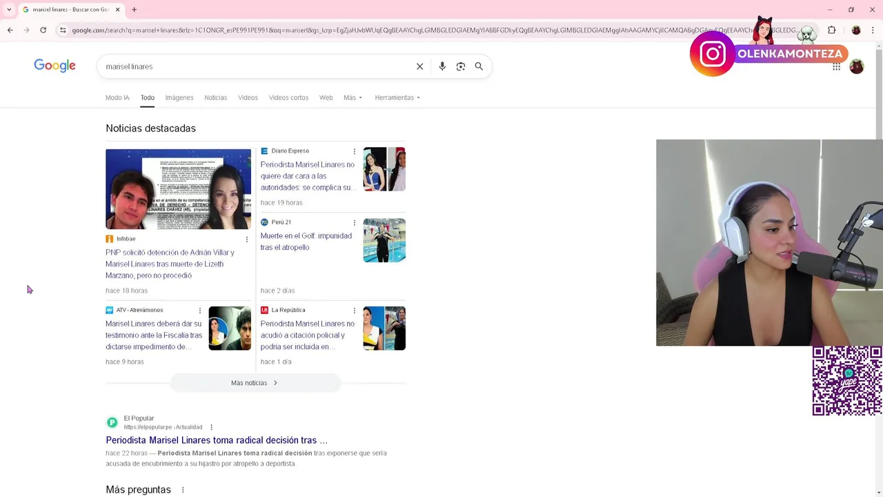View site information icon in address bar

coord(63,30)
